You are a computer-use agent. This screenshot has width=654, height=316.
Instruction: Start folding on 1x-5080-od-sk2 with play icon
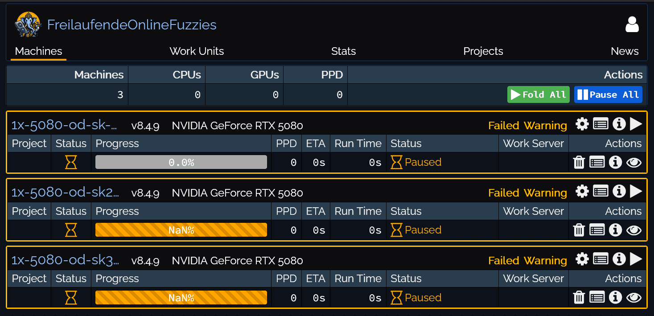[x=636, y=192]
